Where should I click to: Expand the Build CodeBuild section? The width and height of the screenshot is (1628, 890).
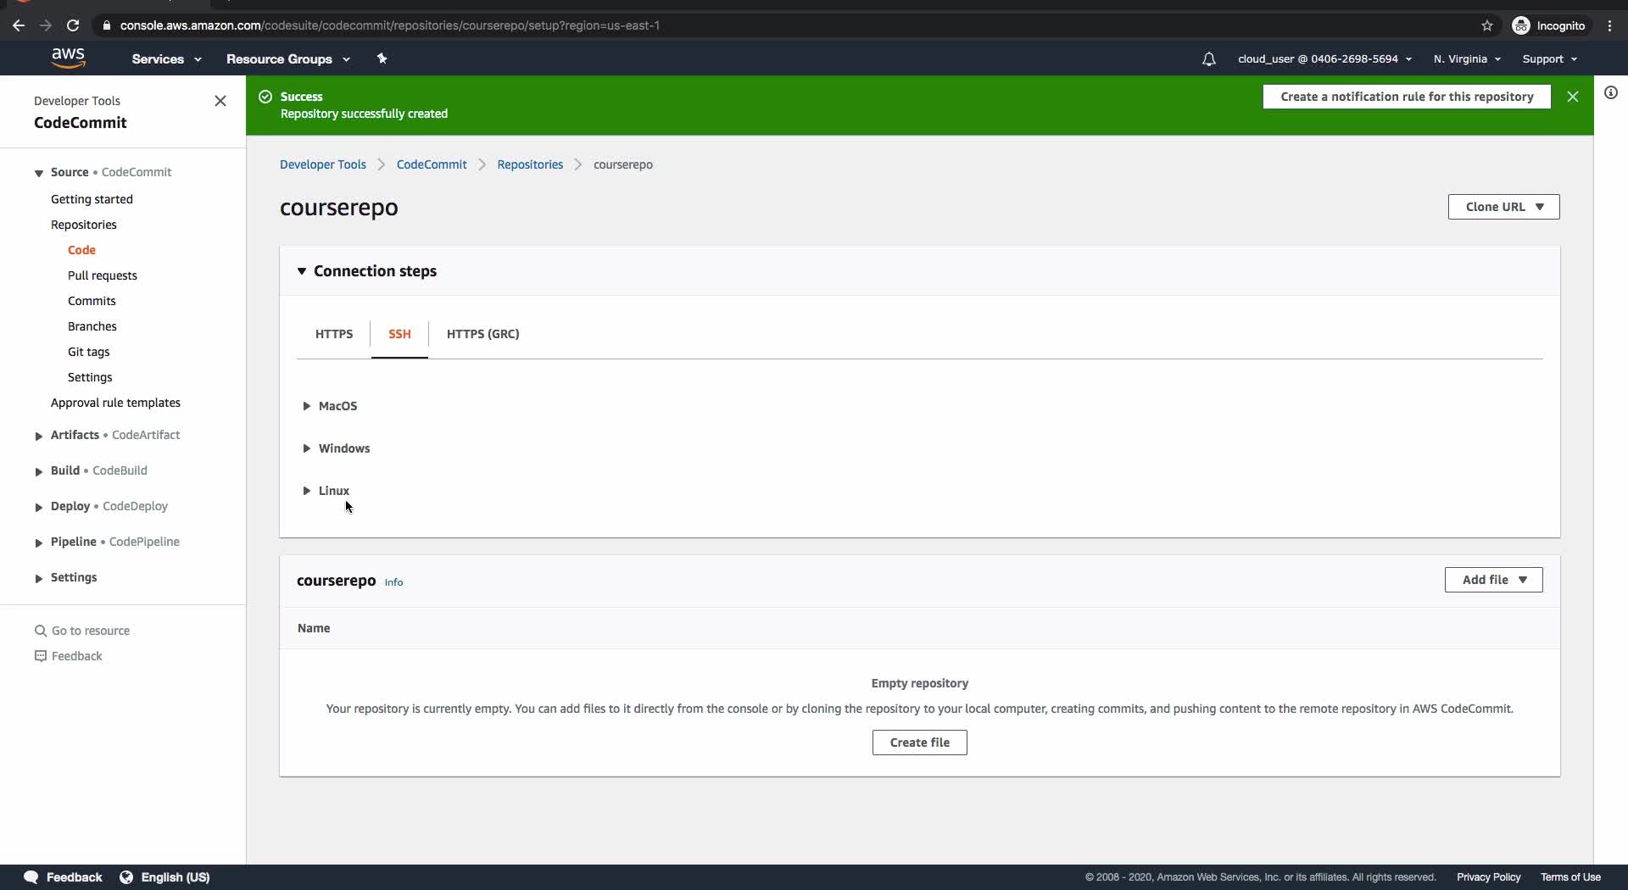pos(38,471)
